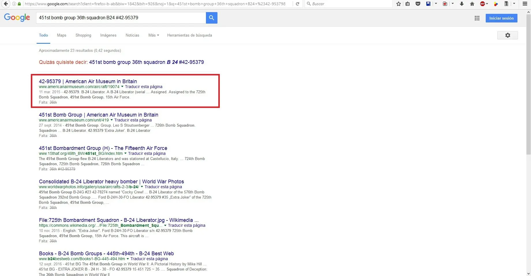Screen dimensions: 531x276
Task: Expand arrow beside worldwarphotos.info URL
Action: point(142,187)
